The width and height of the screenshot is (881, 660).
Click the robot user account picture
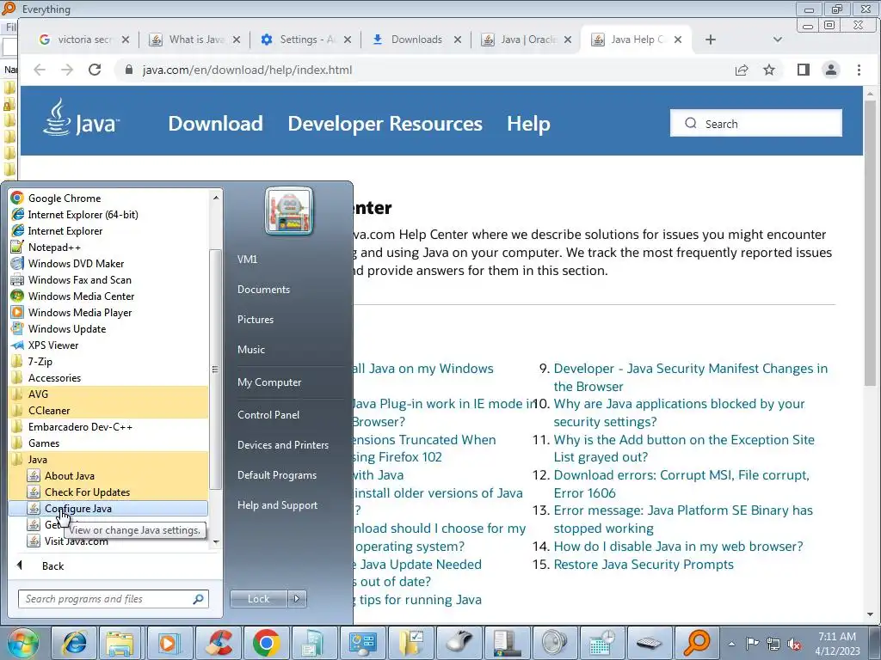coord(289,211)
